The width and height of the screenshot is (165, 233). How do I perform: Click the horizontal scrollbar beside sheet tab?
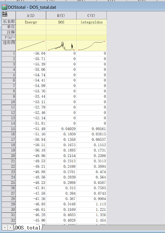103,227
